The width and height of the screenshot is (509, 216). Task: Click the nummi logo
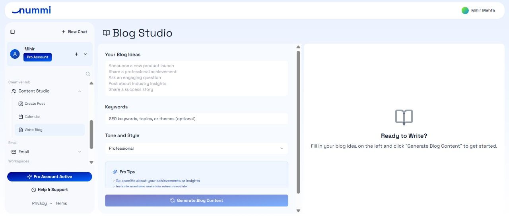31,10
